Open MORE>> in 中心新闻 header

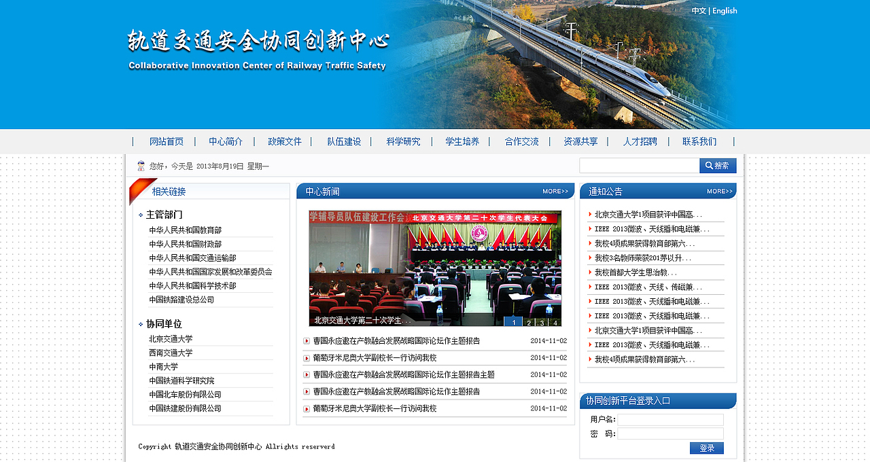click(x=555, y=192)
